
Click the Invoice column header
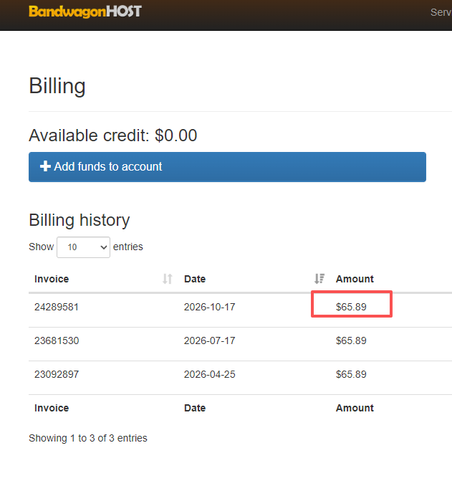[52, 279]
